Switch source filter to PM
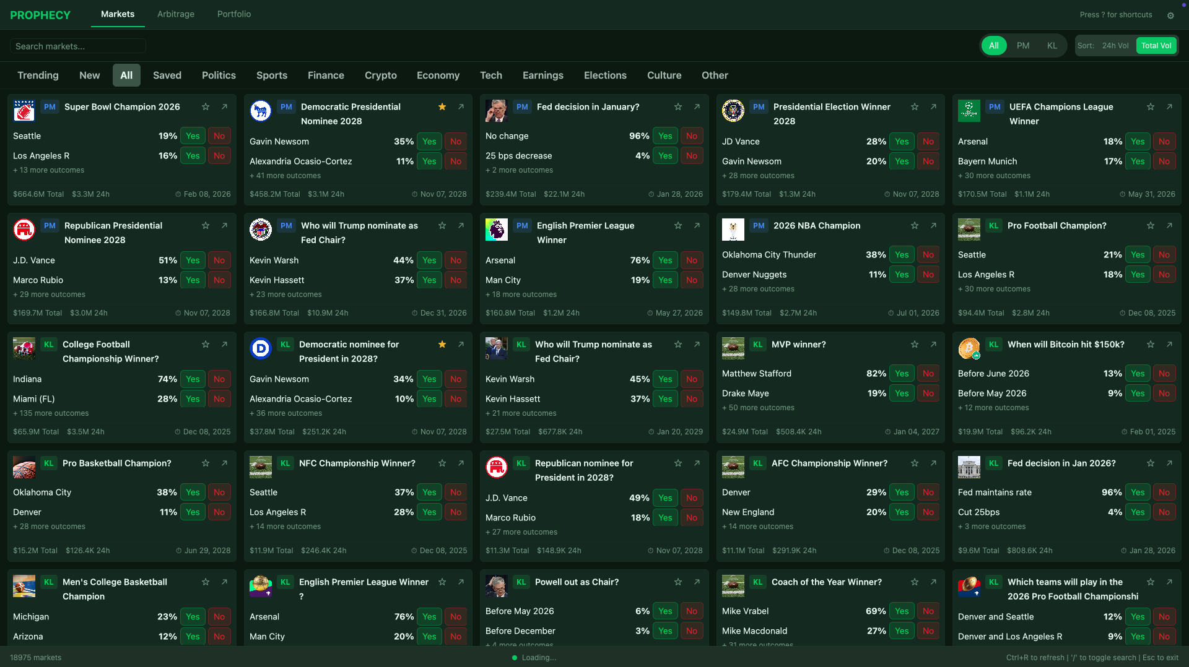This screenshot has height=667, width=1189. click(1023, 46)
